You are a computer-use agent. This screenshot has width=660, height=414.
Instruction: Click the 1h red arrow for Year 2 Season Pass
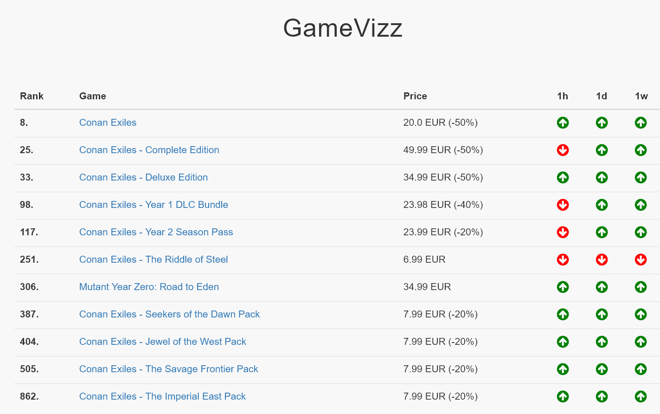(563, 233)
